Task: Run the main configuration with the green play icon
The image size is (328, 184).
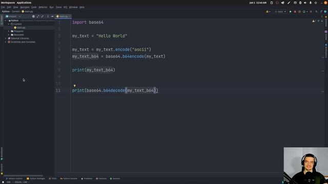Action: [x=291, y=12]
